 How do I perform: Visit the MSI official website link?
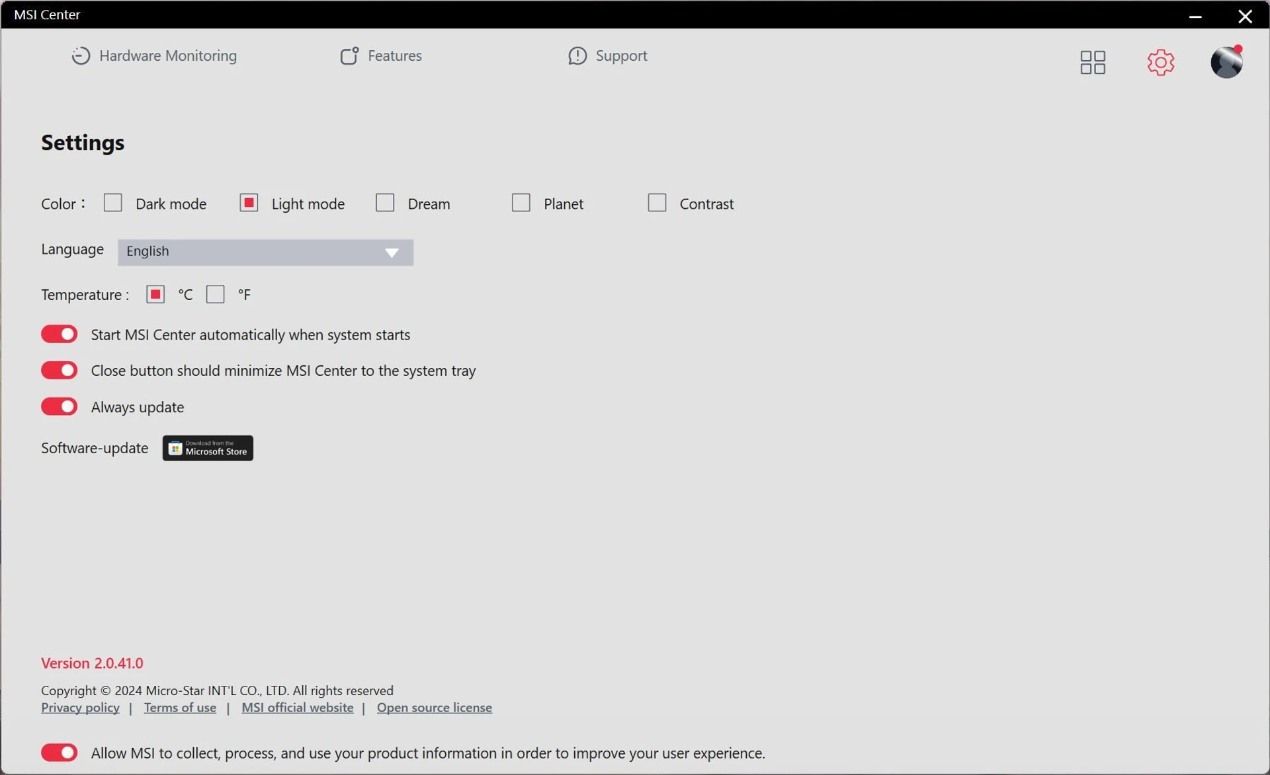pyautogui.click(x=297, y=708)
